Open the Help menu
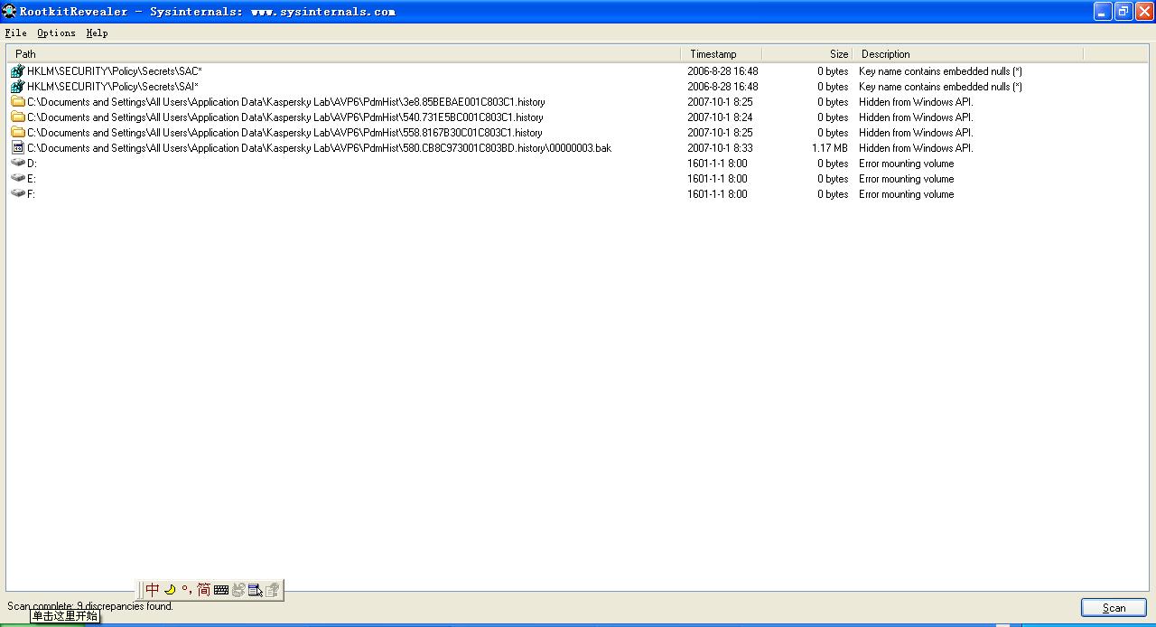The width and height of the screenshot is (1156, 627). click(97, 33)
